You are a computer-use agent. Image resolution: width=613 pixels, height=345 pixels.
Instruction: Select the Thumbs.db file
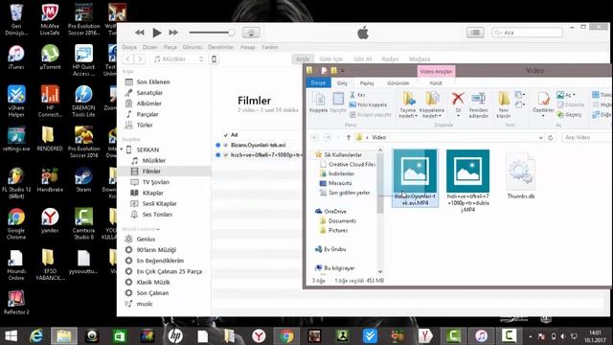pyautogui.click(x=521, y=176)
